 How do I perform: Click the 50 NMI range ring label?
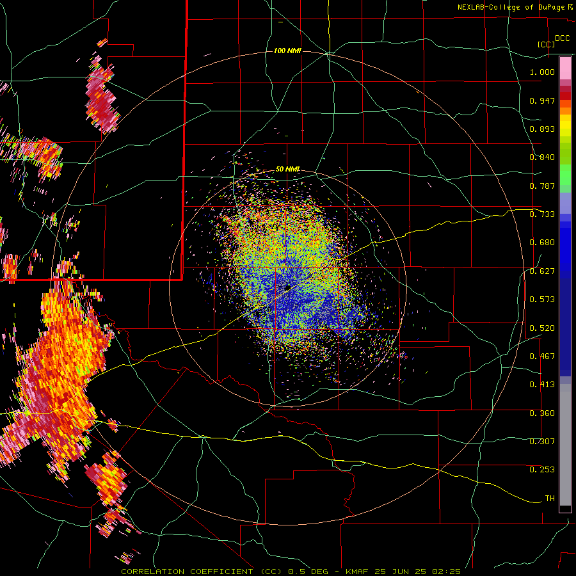(288, 170)
